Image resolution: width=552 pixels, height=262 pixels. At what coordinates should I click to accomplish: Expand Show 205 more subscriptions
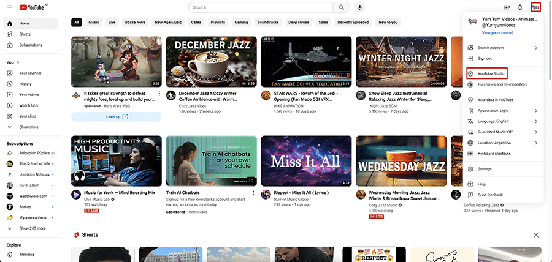pyautogui.click(x=31, y=228)
